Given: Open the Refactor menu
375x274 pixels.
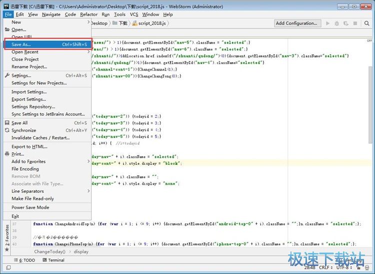Looking at the screenshot, I should pos(89,15).
